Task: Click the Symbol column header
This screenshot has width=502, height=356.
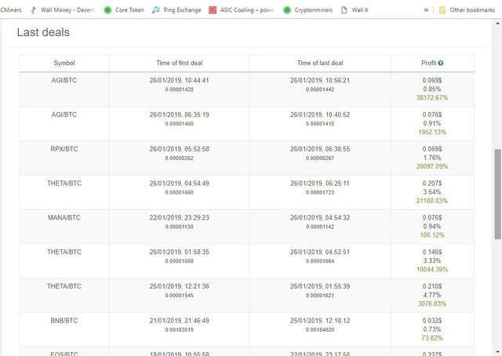Action: (64, 63)
